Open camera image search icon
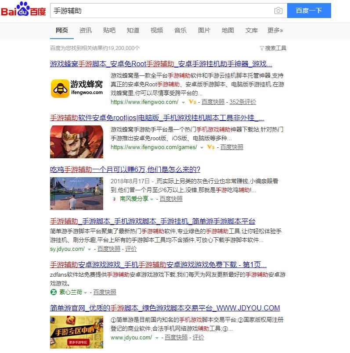Image resolution: width=350 pixels, height=353 pixels. click(x=278, y=11)
